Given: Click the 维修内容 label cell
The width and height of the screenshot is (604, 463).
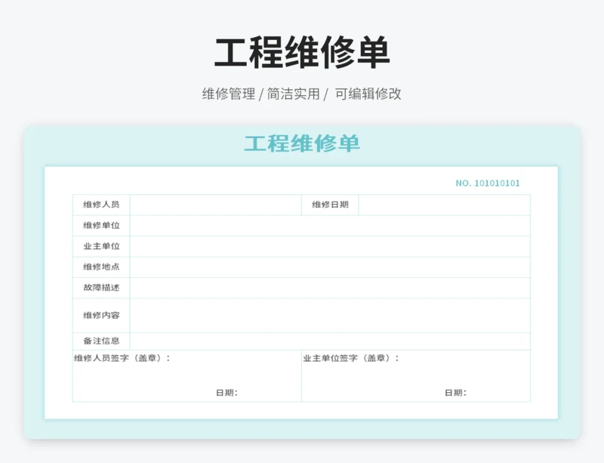Looking at the screenshot, I should (101, 316).
